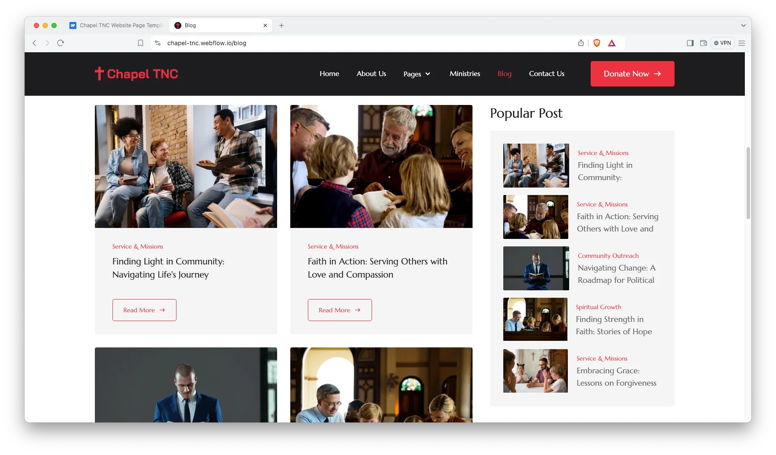Click the browser reload page icon
The height and width of the screenshot is (455, 776).
pos(61,43)
